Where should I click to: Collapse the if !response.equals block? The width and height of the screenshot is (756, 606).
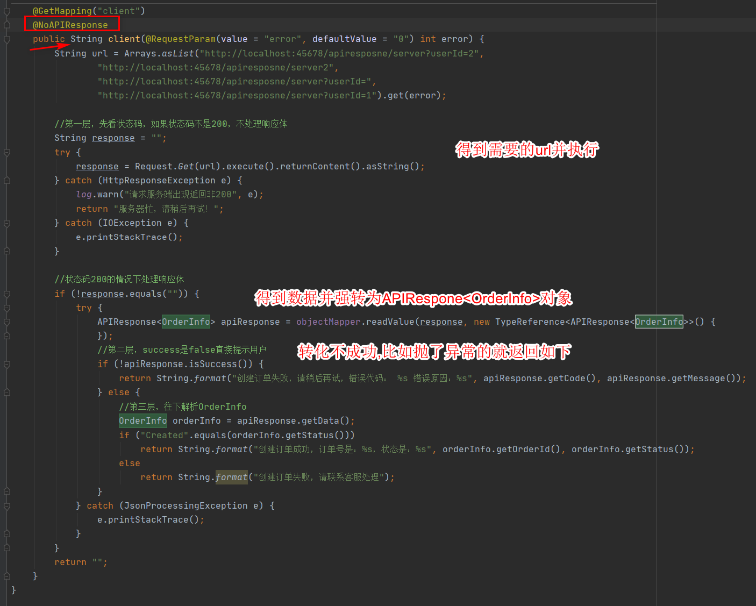[7, 294]
